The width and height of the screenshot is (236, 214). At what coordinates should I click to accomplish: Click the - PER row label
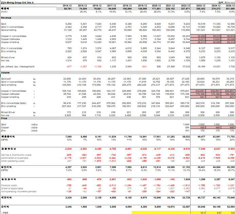5,213
